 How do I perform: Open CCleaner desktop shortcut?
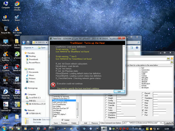tap(6, 68)
